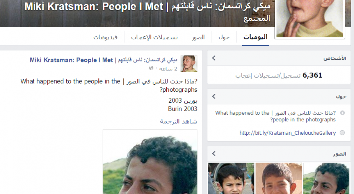Open the page profile picture of the boy

click(x=310, y=18)
